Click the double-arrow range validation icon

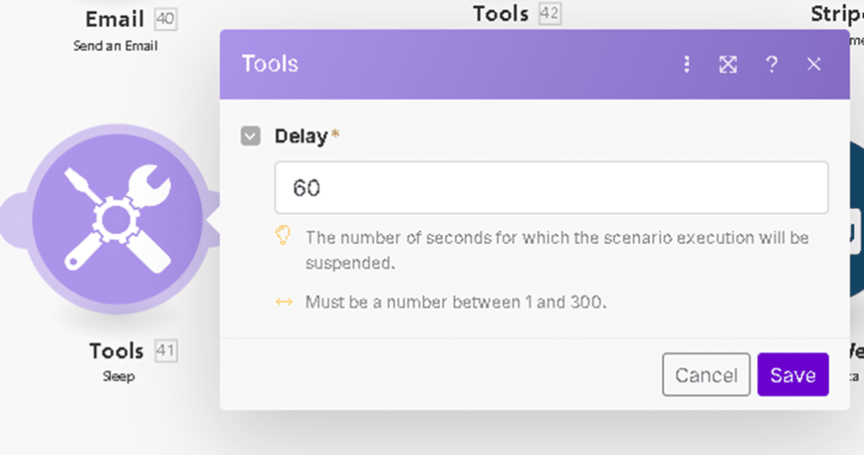click(284, 301)
